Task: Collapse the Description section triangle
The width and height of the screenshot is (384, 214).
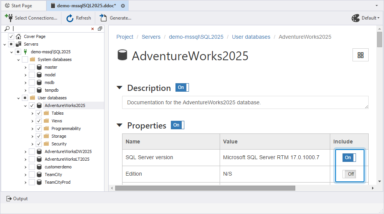Action: pyautogui.click(x=119, y=87)
